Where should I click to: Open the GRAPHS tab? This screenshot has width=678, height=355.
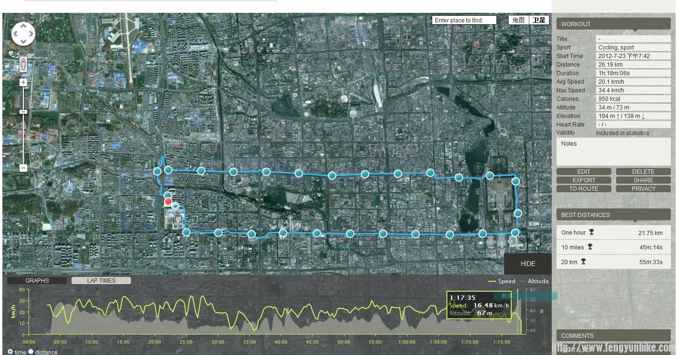click(37, 280)
